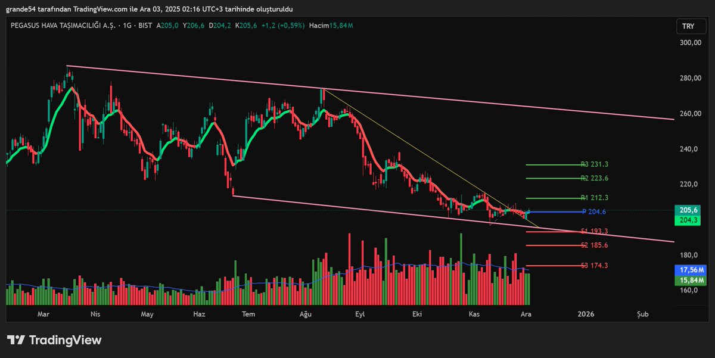This screenshot has height=358, width=715.
Task: Click the Haz label on time axis
Action: (x=200, y=313)
